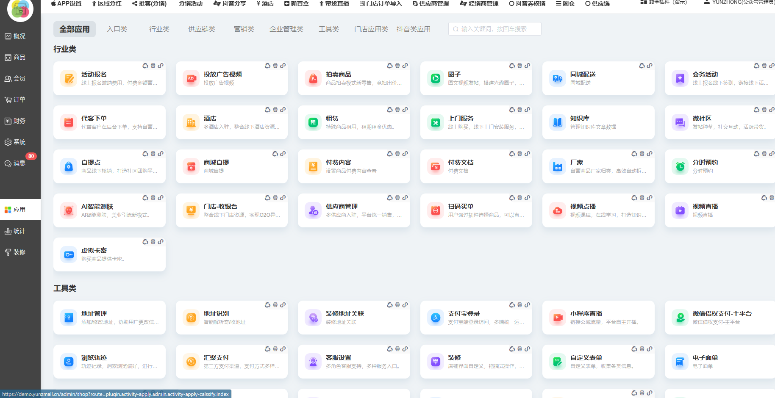This screenshot has width=775, height=398.
Task: Open the 电子面单 blue printer icon
Action: point(680,362)
